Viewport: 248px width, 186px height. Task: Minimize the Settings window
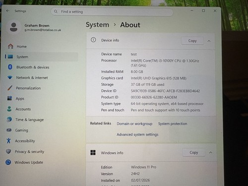click(192, 10)
